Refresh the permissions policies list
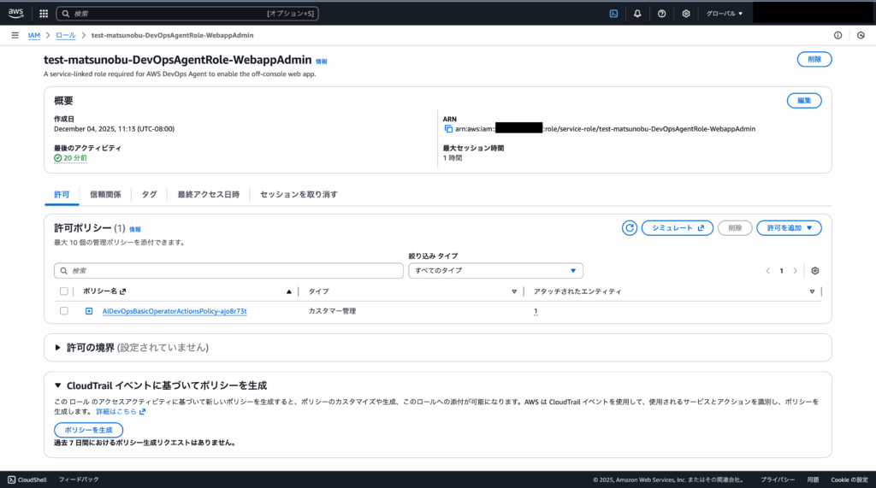 (x=630, y=228)
